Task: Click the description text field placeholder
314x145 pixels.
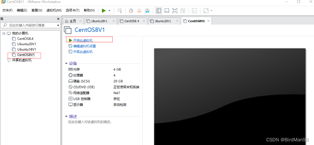Action: [x=90, y=122]
